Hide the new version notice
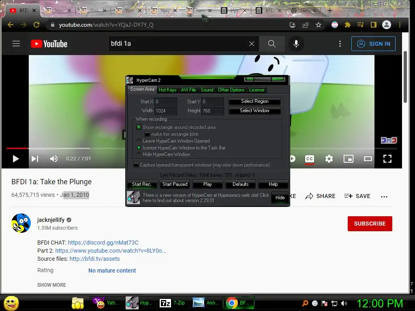Viewport: 415px width, 311px height. [280, 198]
